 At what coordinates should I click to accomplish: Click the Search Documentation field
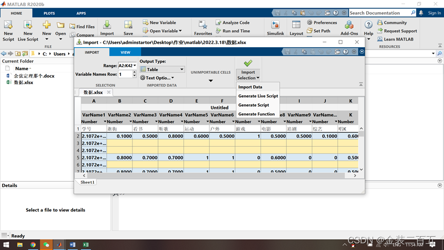379,13
